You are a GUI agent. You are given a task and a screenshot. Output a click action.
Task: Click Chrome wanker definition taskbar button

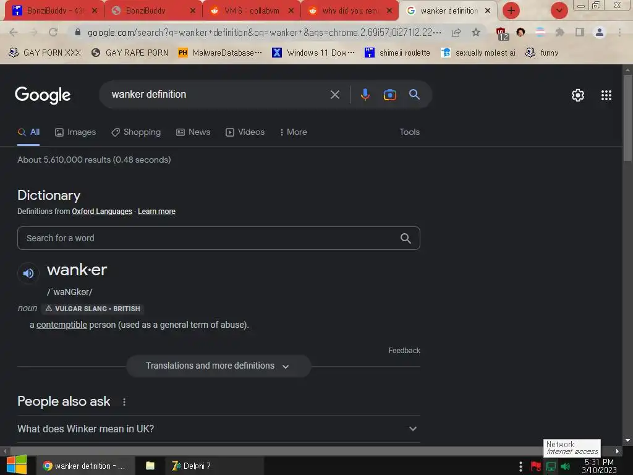(85, 466)
